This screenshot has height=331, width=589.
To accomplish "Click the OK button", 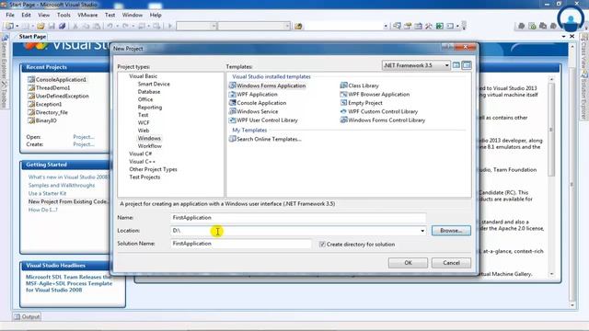I will point(408,263).
